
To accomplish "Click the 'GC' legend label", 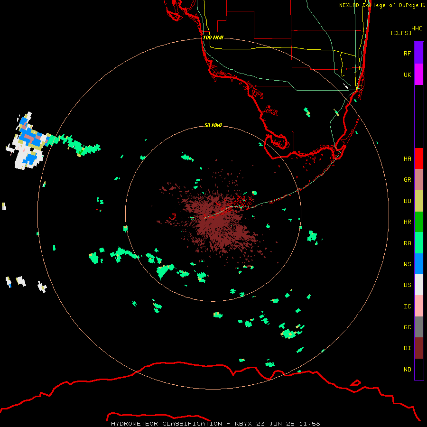I will click(x=407, y=327).
